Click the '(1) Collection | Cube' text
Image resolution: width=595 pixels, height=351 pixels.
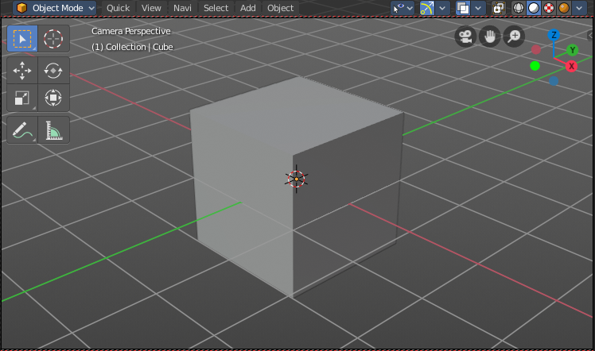[x=132, y=47]
